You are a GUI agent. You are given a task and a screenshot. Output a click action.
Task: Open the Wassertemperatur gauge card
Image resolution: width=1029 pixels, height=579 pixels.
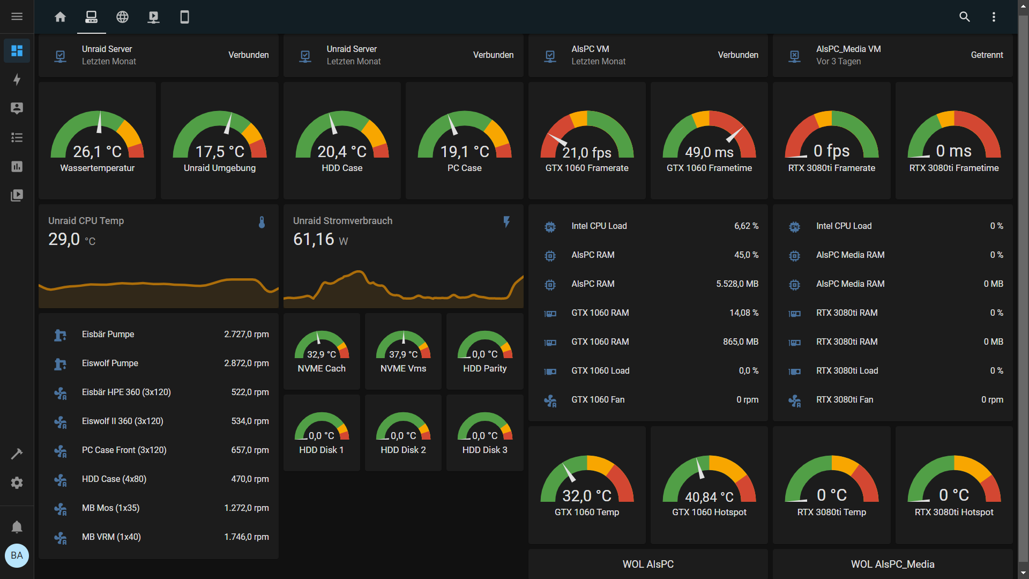(x=97, y=140)
